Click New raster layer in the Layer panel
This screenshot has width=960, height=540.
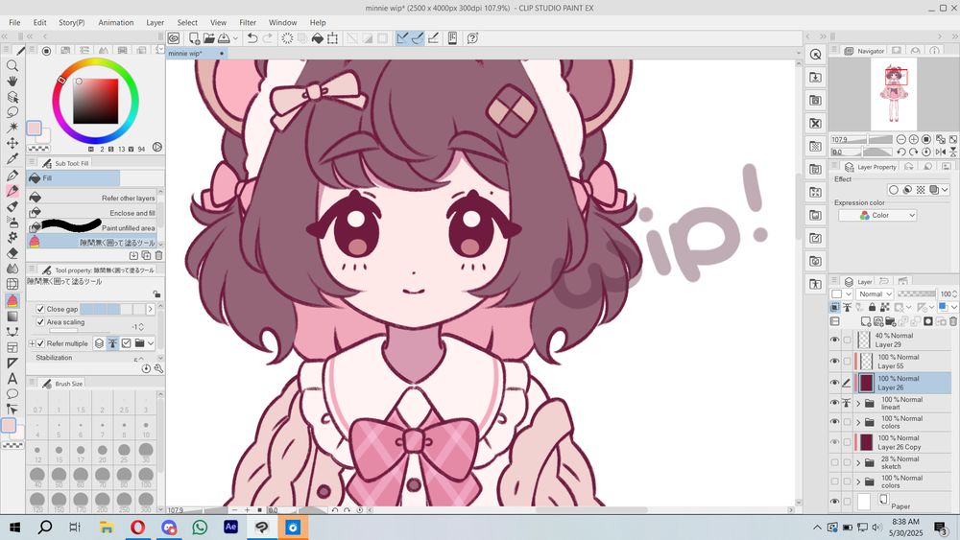(x=866, y=321)
